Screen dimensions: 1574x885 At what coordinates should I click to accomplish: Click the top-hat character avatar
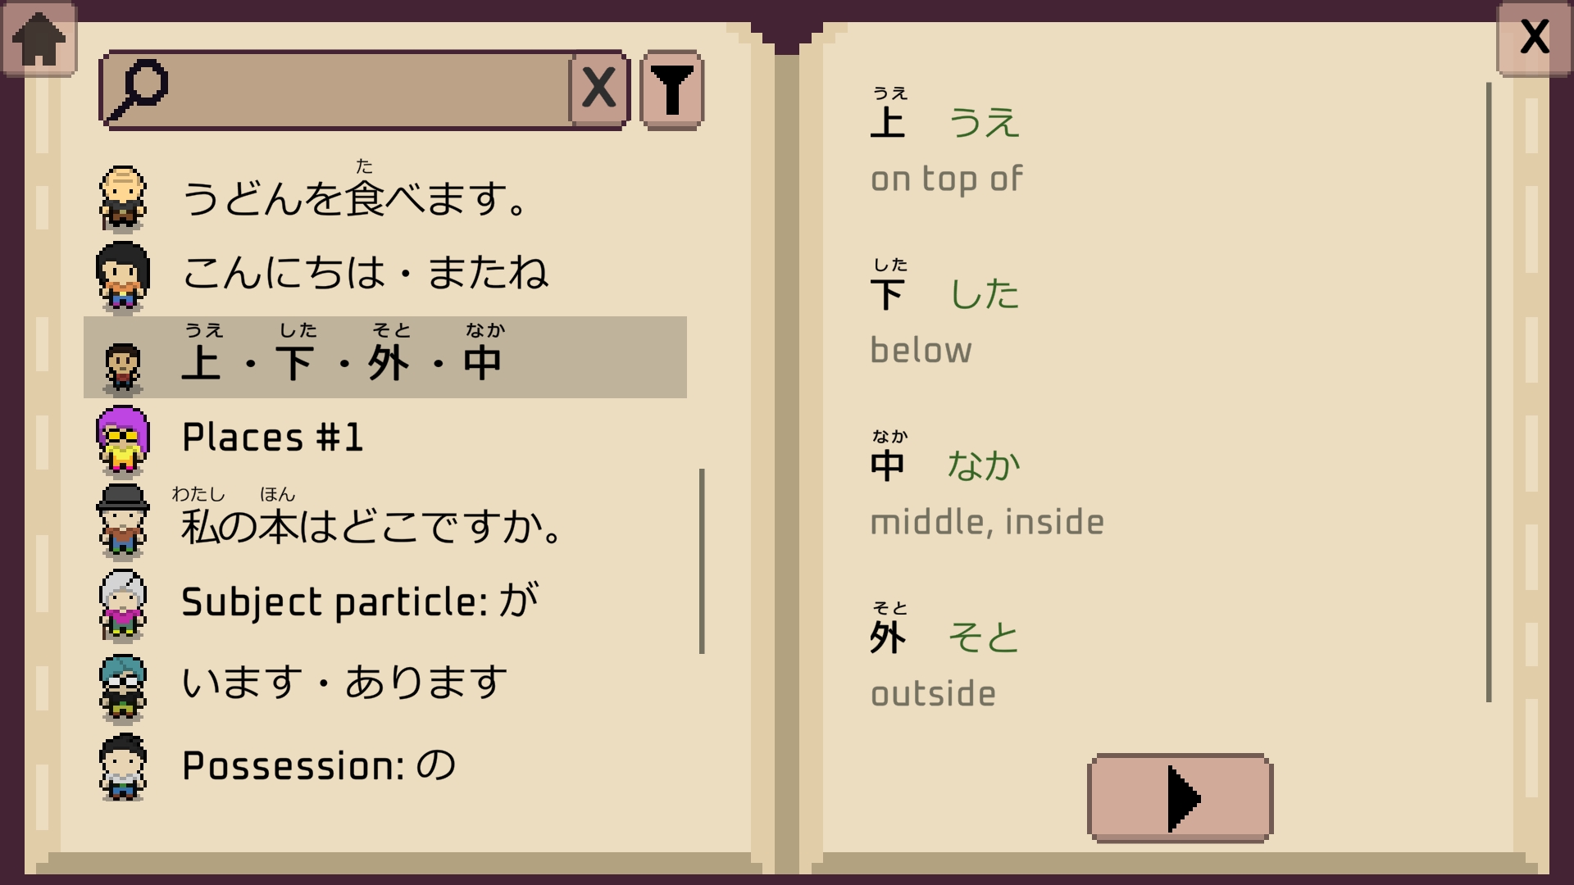(x=123, y=520)
